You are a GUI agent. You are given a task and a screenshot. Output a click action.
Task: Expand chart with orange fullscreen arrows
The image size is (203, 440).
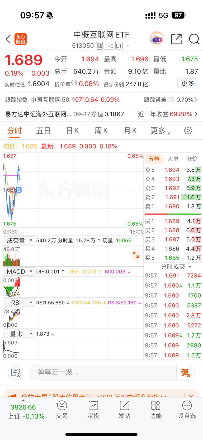pos(136,255)
